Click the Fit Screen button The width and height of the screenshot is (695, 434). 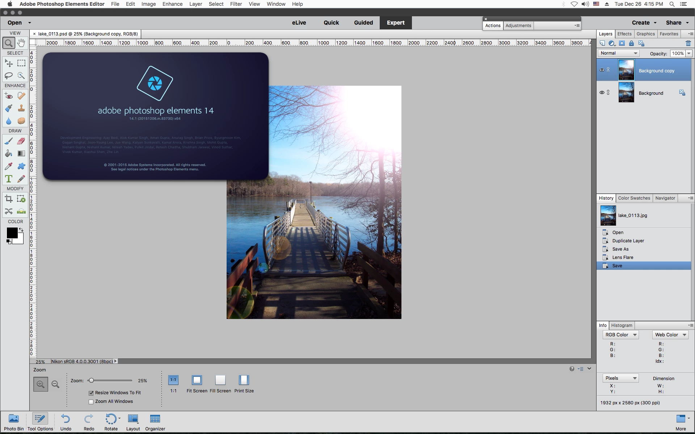pyautogui.click(x=197, y=380)
